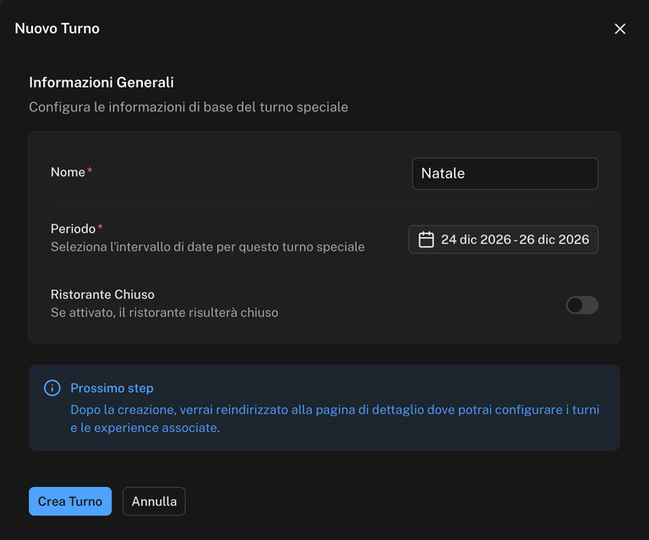Click the Annulla button

tap(154, 501)
